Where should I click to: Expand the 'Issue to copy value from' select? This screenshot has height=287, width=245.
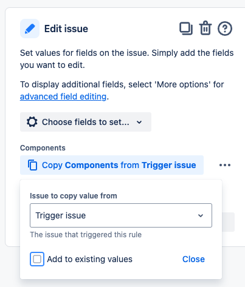tap(121, 215)
